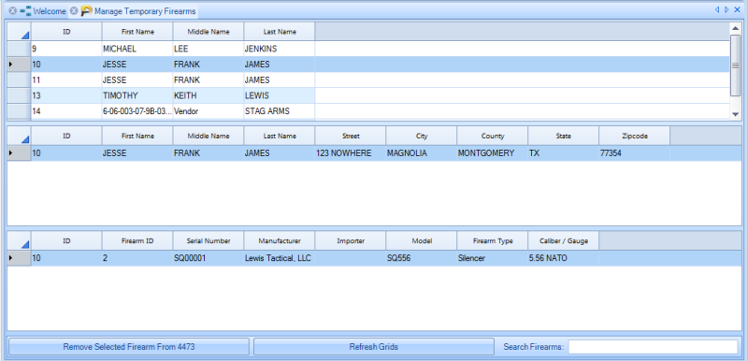Viewport: 748px width, 361px height.
Task: Select the KEITH middle name cell
Action: (209, 95)
